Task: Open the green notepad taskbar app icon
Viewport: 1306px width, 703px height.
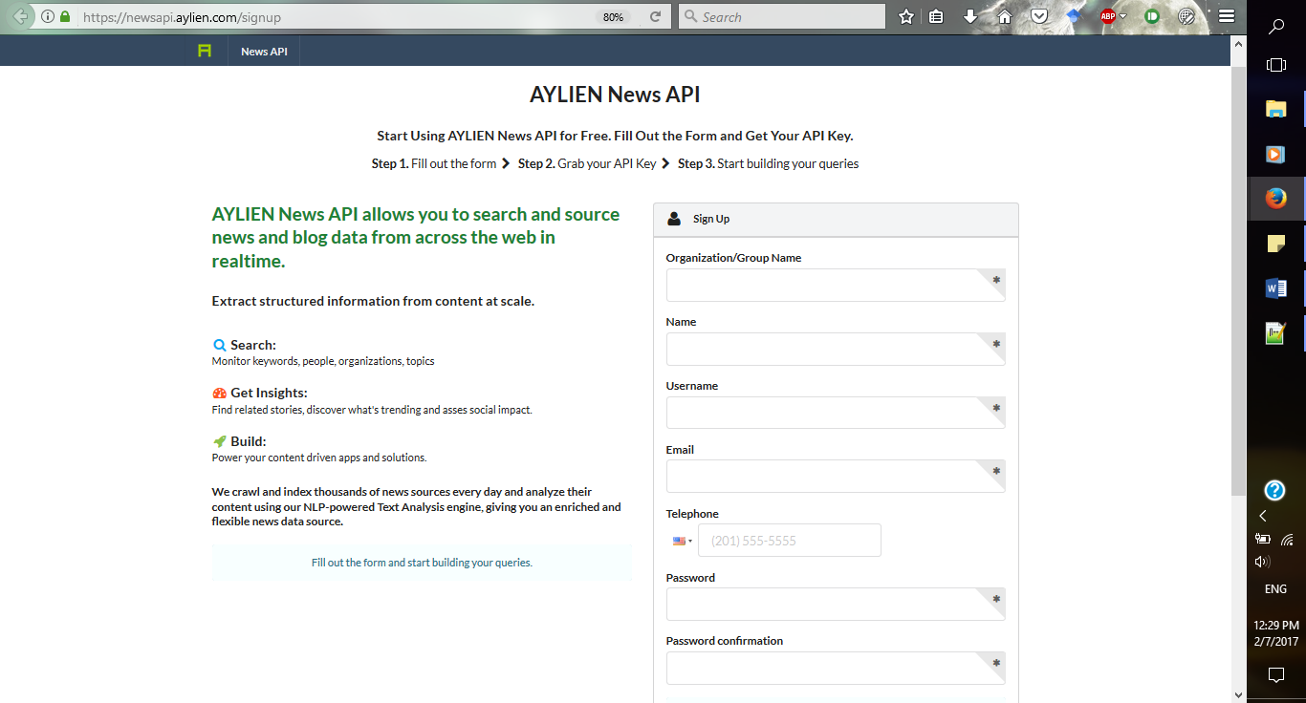Action: [x=1276, y=332]
